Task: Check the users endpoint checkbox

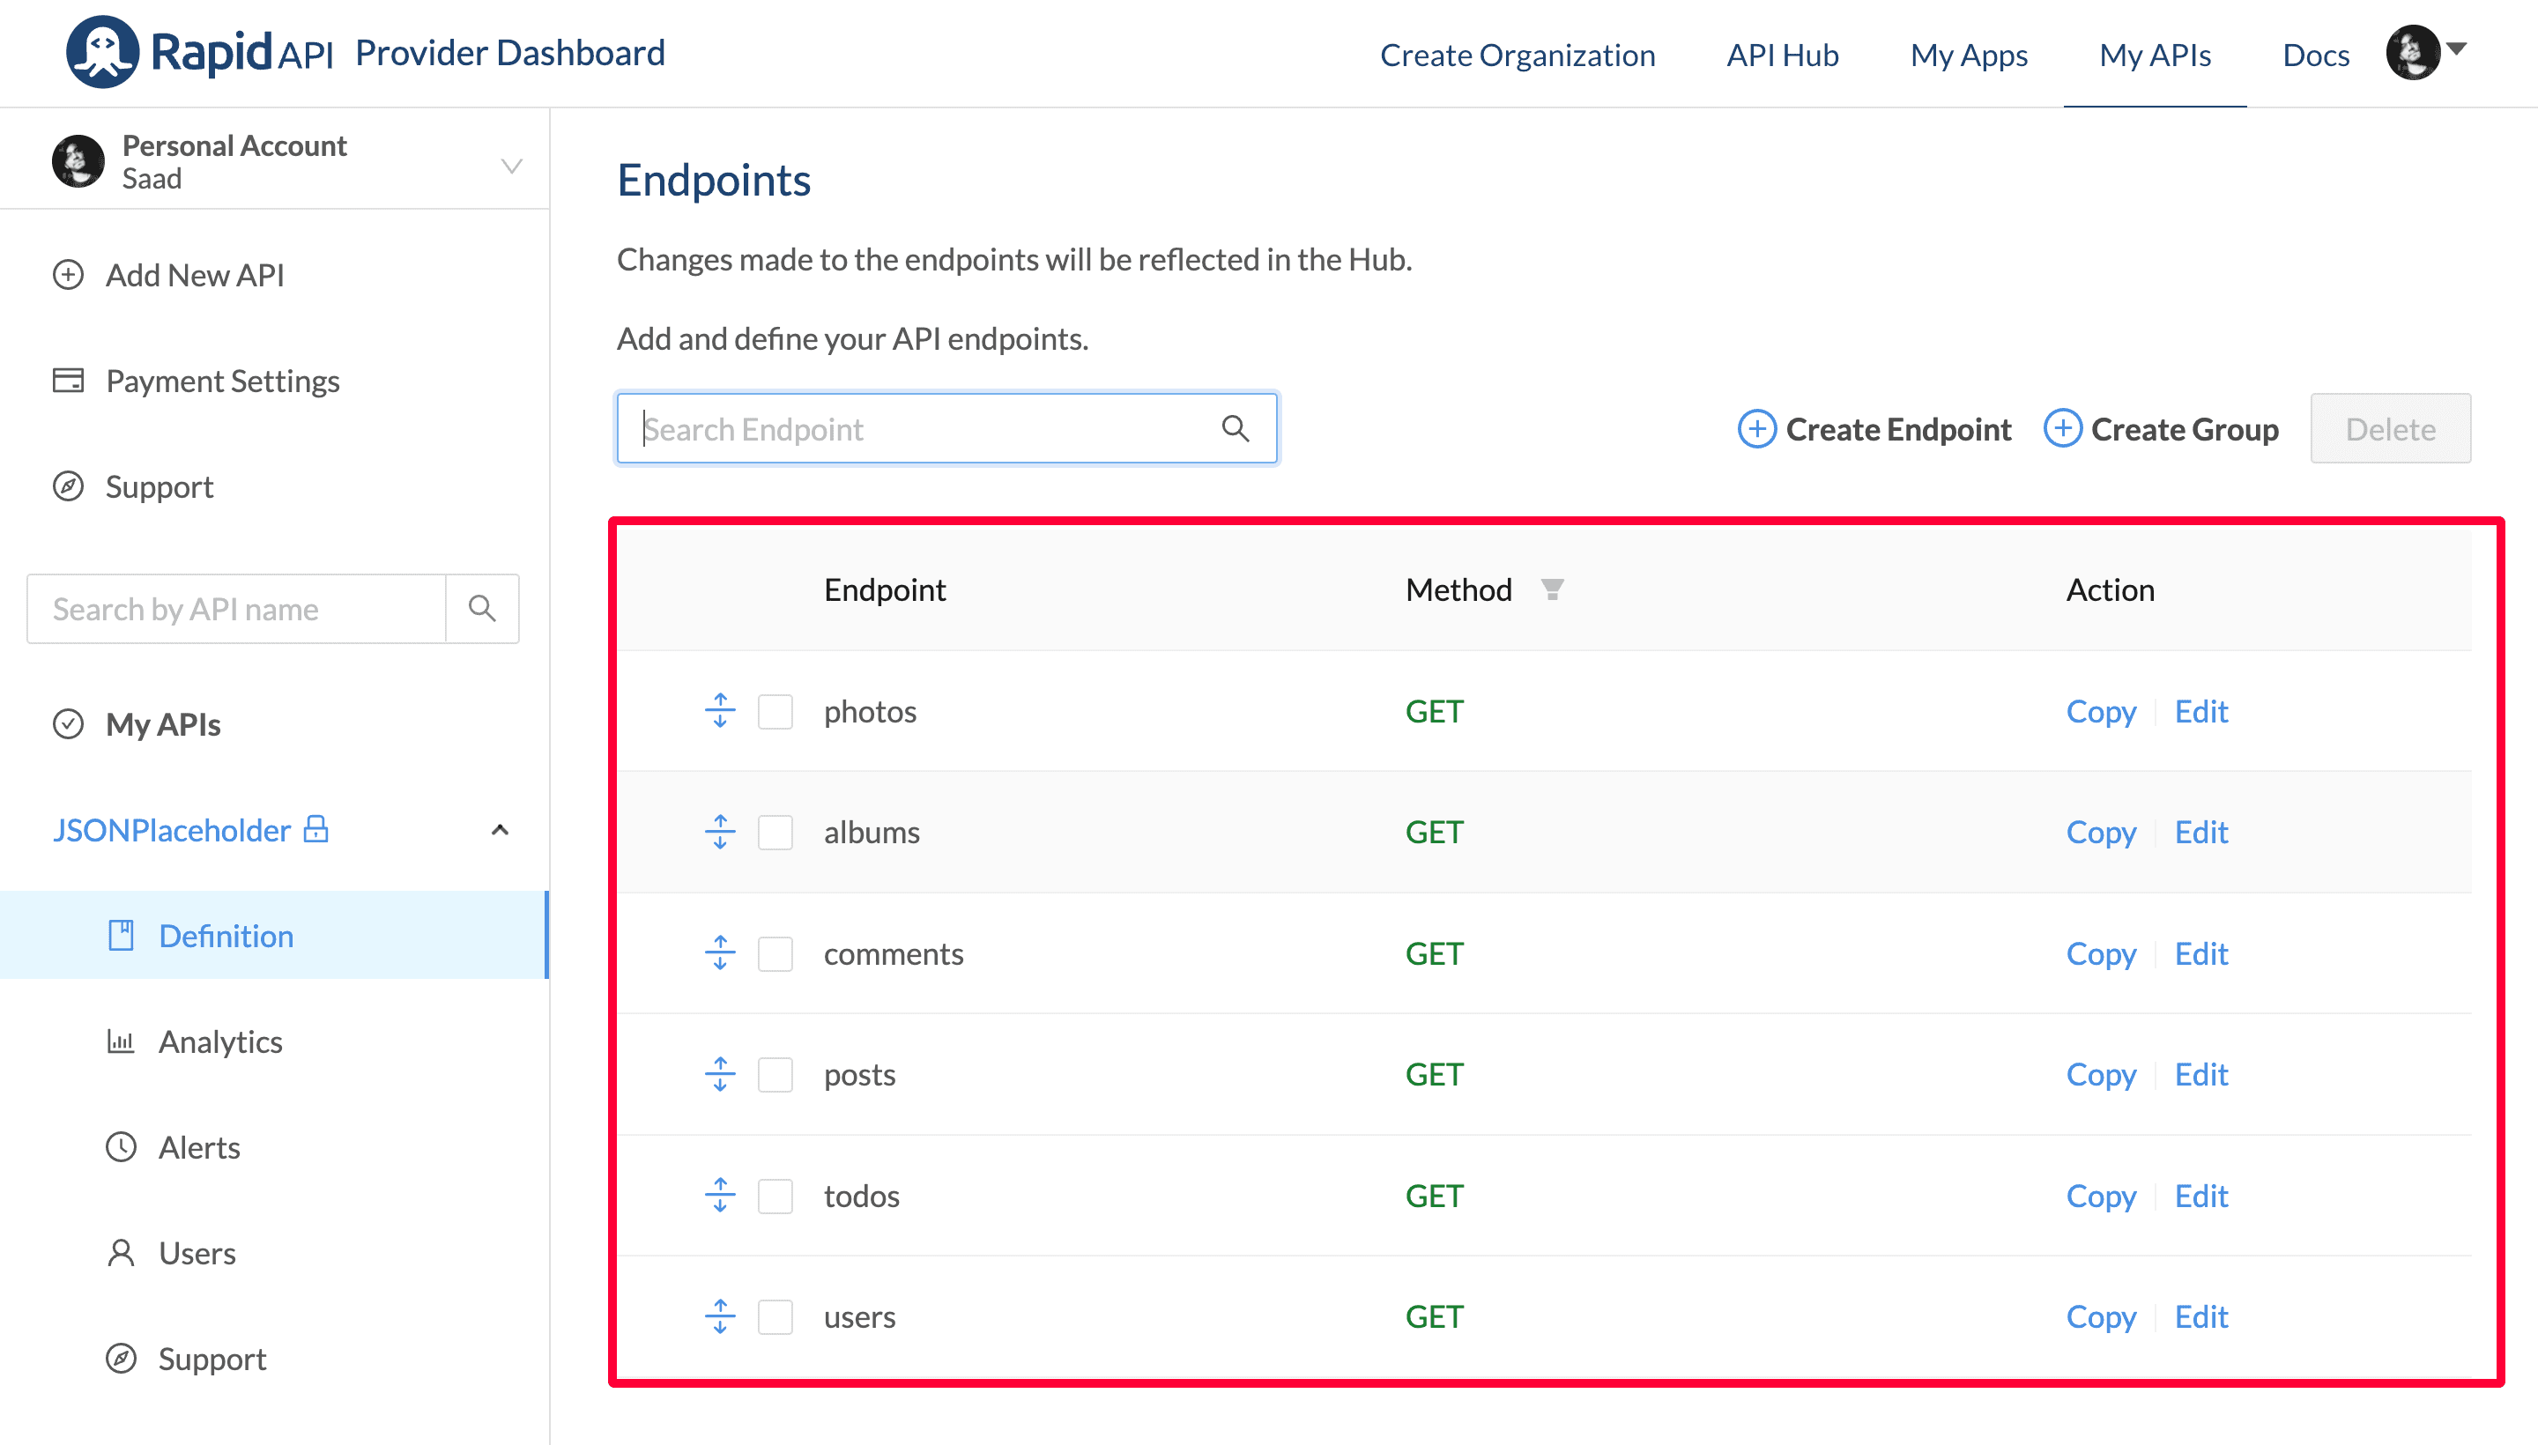Action: point(775,1317)
